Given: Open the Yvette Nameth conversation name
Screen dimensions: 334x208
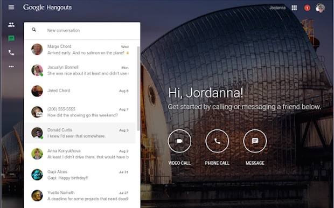Looking at the screenshot, I should tap(61, 193).
